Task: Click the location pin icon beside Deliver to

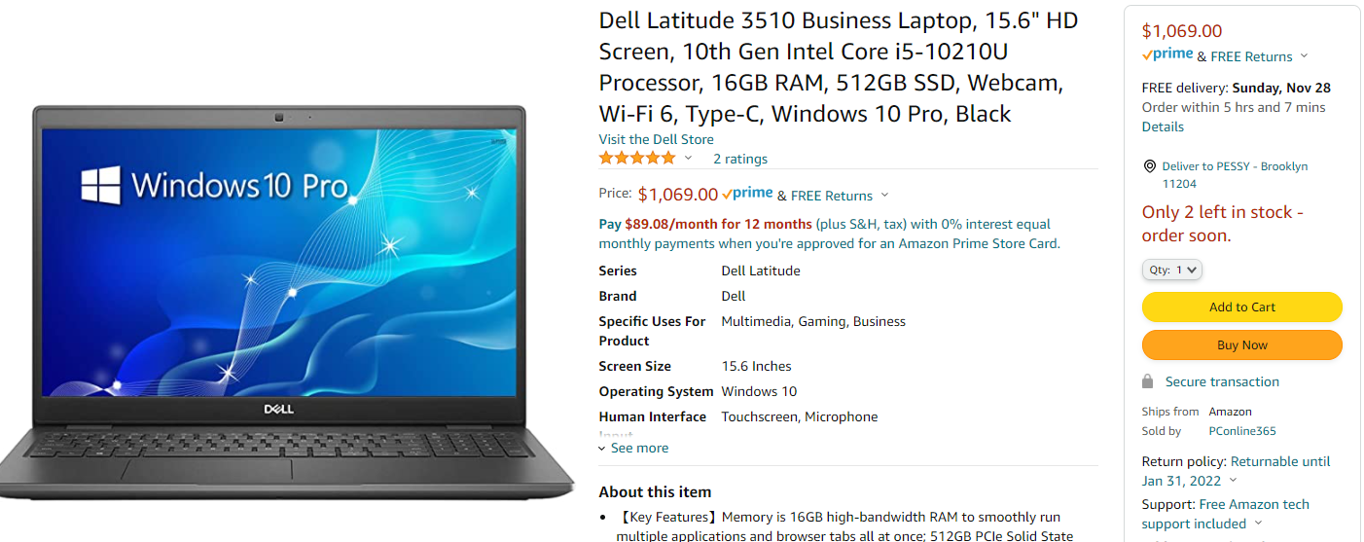Action: click(x=1149, y=166)
